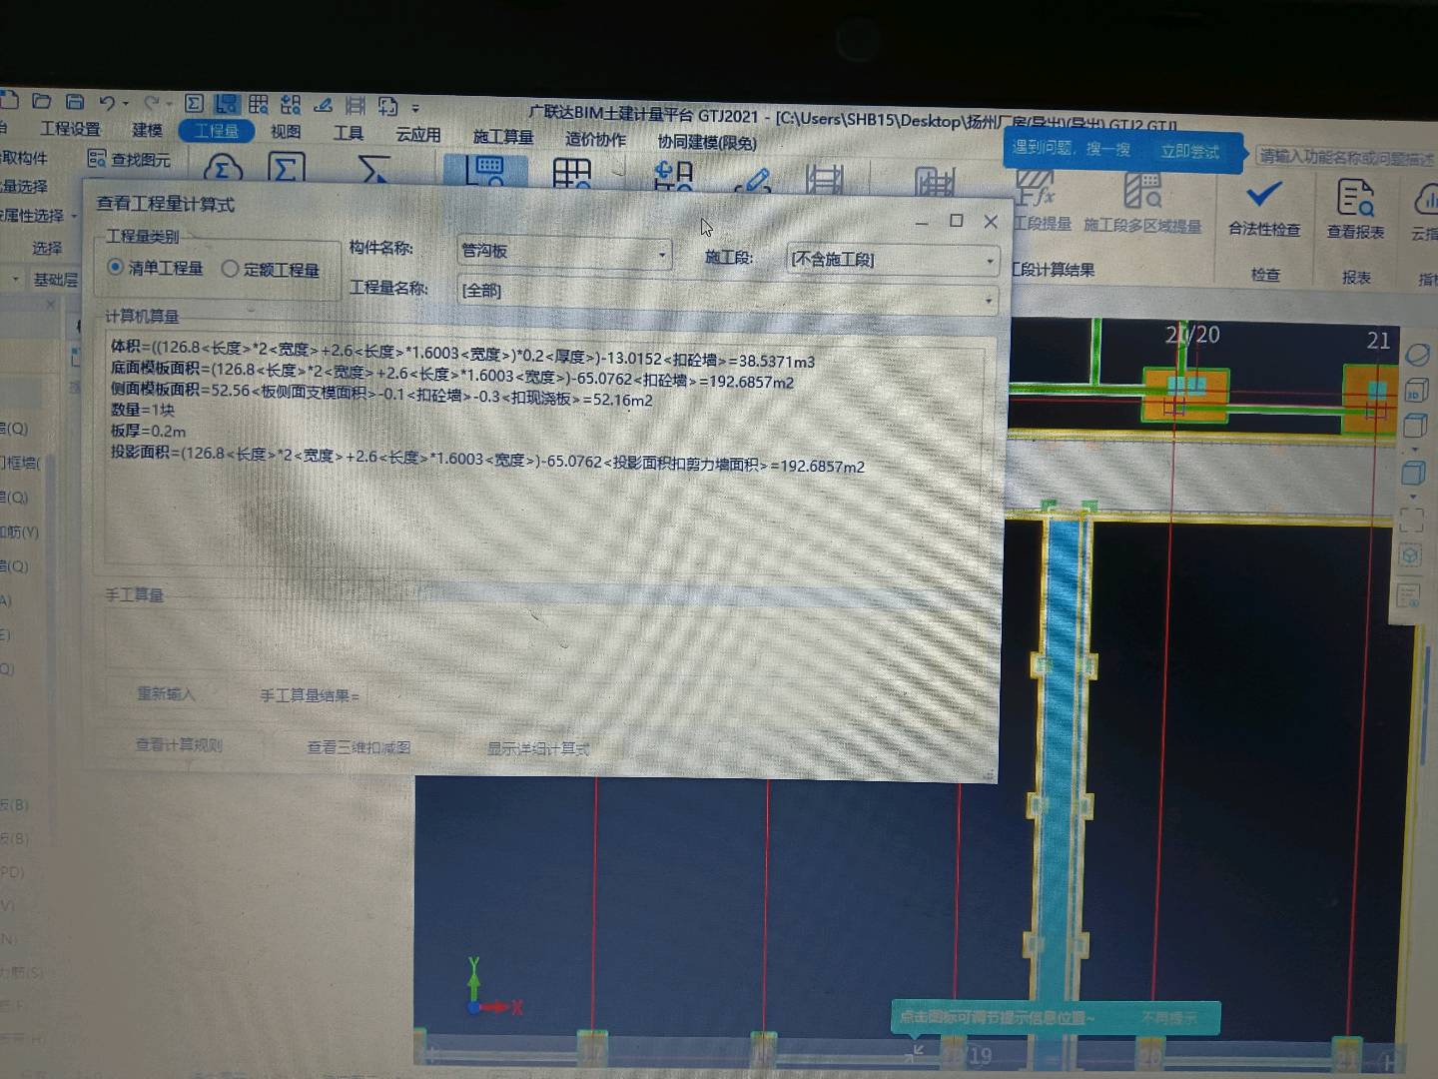This screenshot has height=1079, width=1438.
Task: Open the 工具 ribbon tab
Action: (x=349, y=132)
